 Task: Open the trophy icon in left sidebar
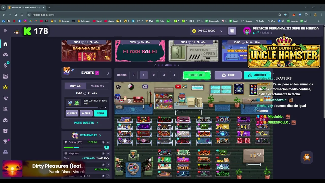(x=5, y=142)
